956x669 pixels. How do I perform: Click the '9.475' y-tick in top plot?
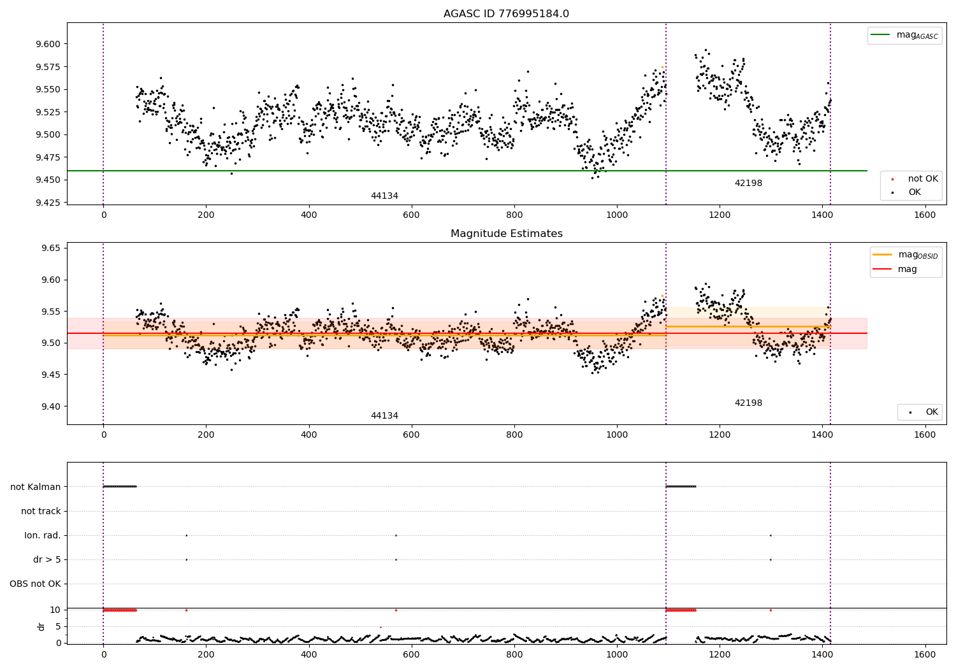49,157
